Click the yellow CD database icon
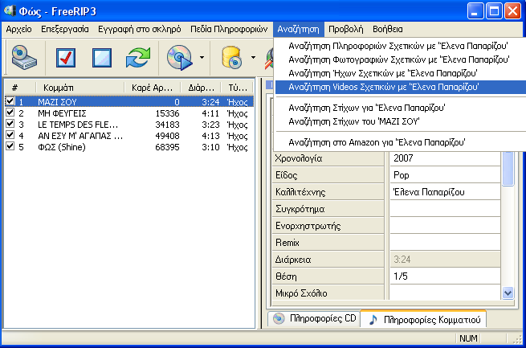 (231, 58)
